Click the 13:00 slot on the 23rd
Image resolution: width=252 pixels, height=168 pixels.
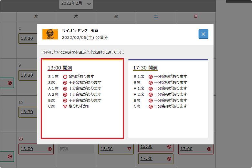[36, 149]
